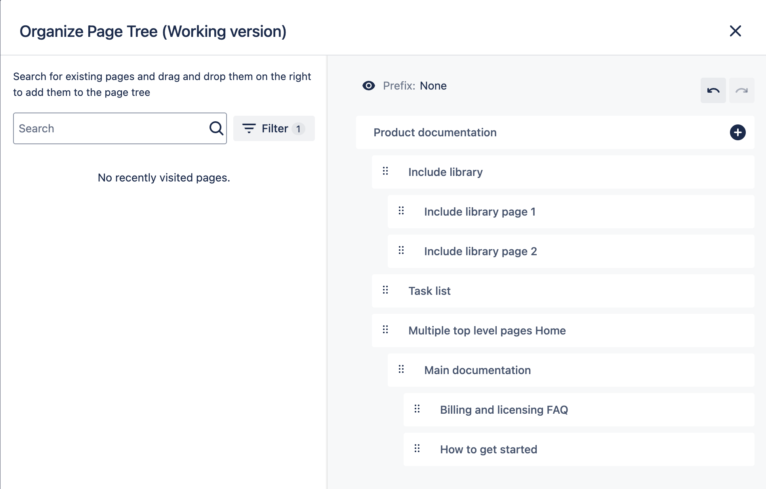
Task: Click drag handle for Main documentation
Action: point(401,369)
